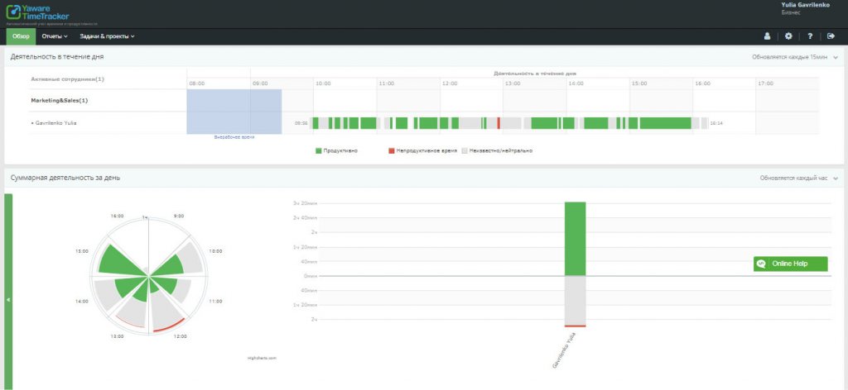
Task: Select the Обзор tab
Action: point(21,36)
